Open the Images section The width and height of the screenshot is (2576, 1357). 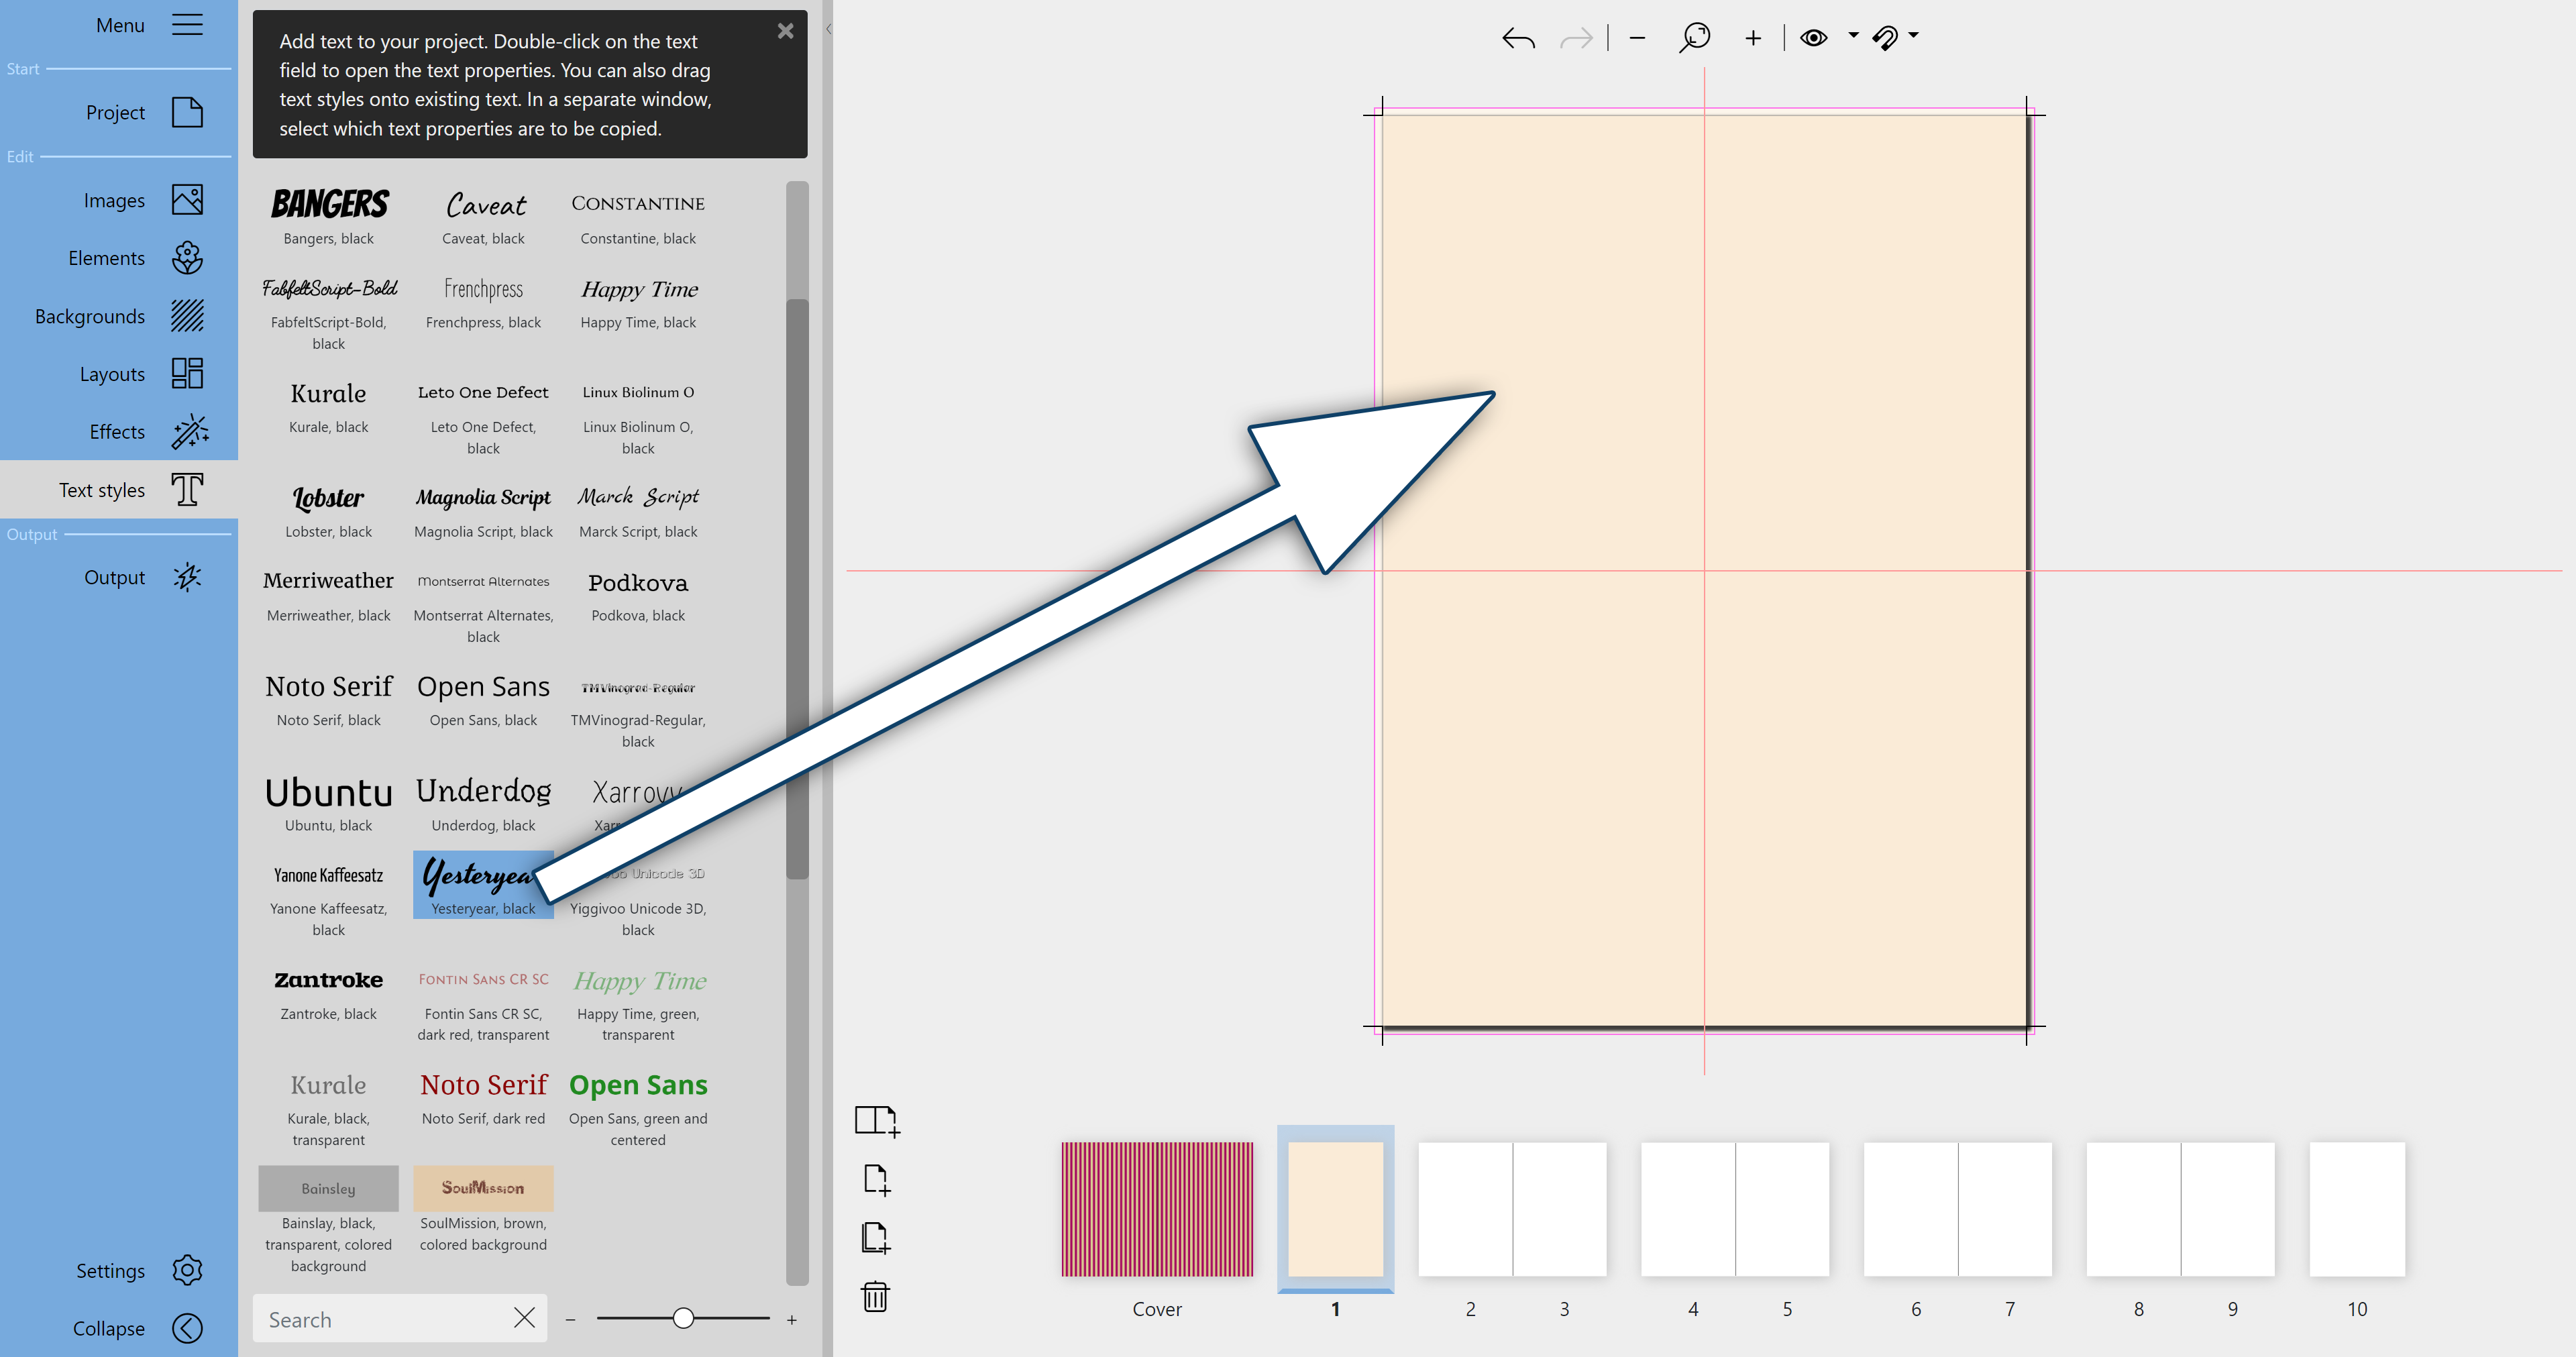pos(188,200)
